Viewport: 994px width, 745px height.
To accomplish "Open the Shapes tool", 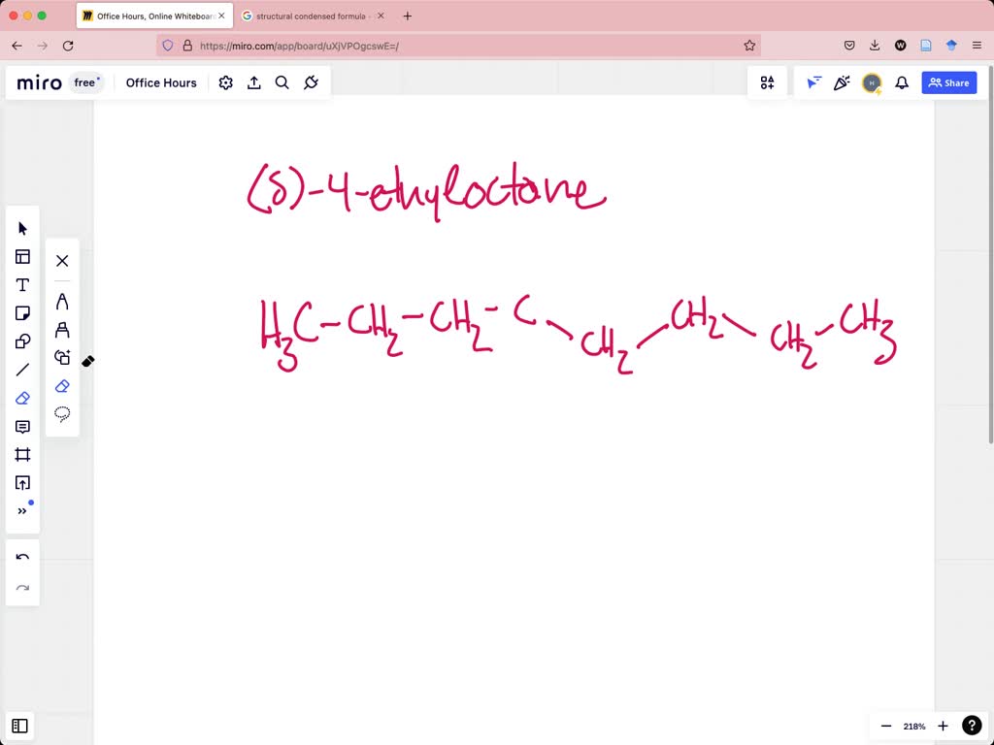I will (x=22, y=340).
